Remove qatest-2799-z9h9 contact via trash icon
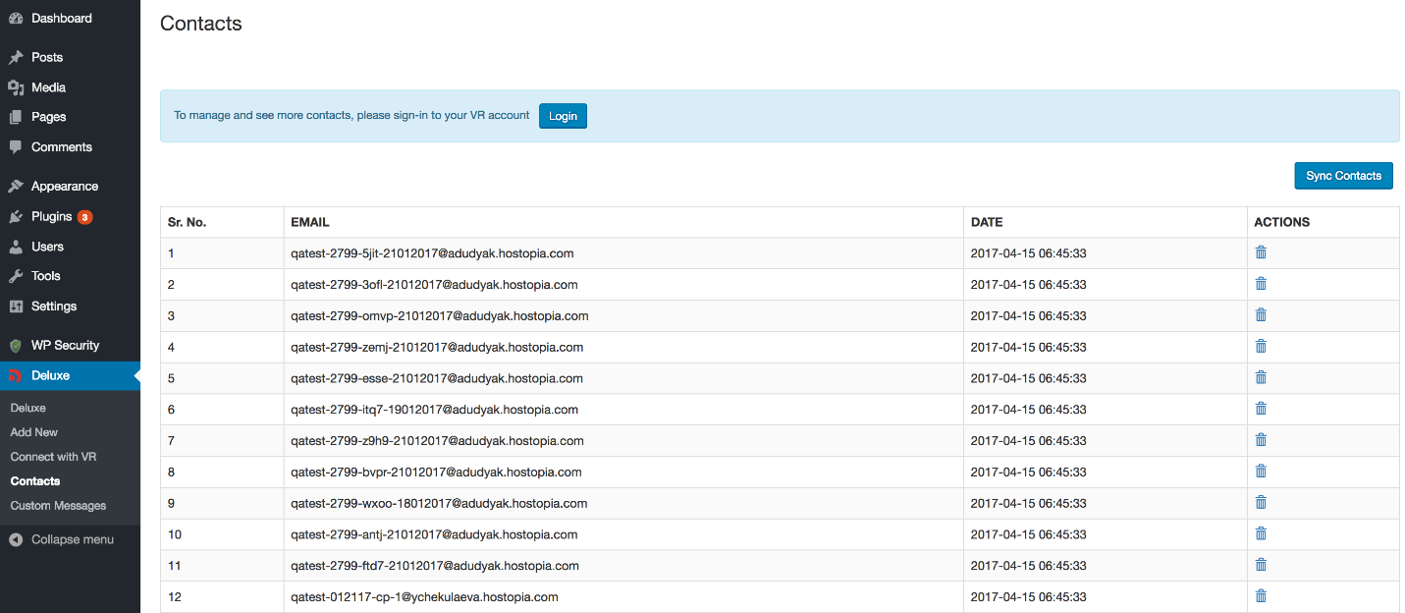 [1261, 440]
